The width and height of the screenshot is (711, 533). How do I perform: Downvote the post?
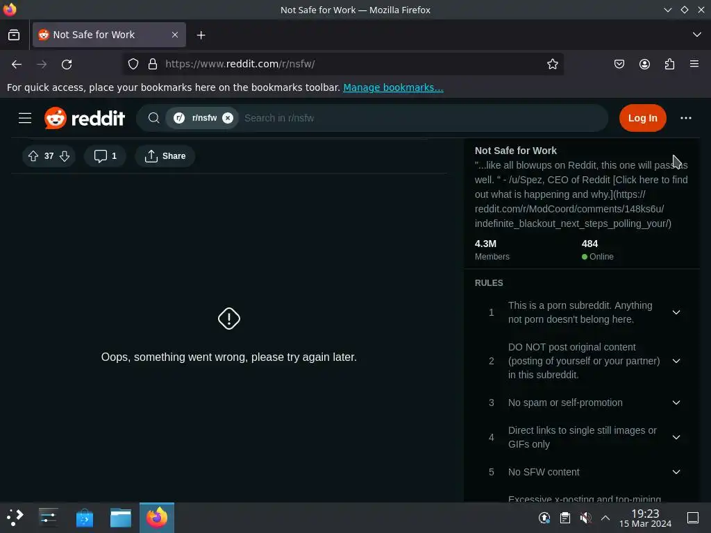(65, 156)
